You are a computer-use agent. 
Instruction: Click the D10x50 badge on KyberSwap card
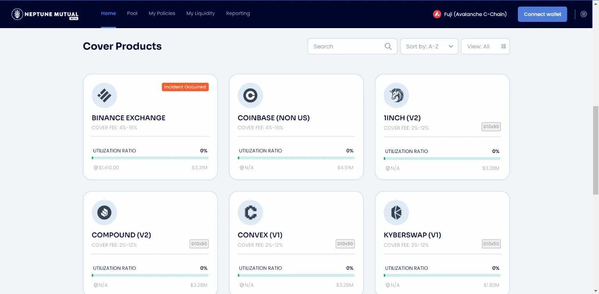(491, 244)
